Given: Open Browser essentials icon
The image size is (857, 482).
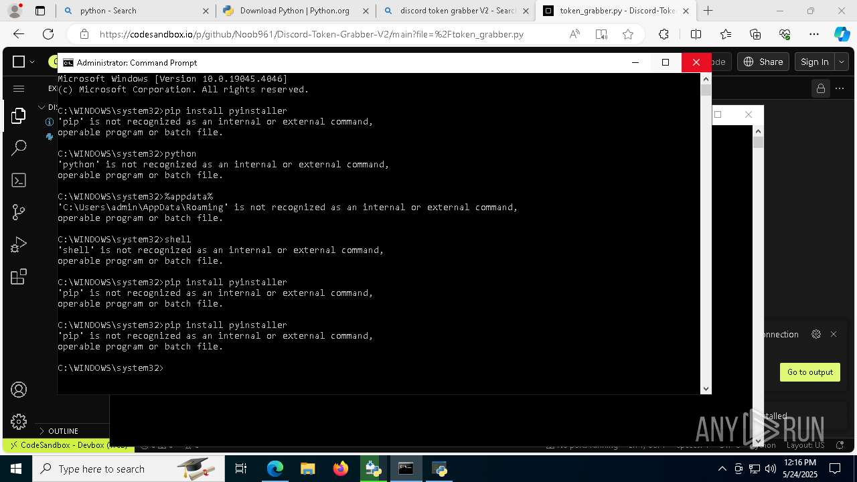Looking at the screenshot, I should click(785, 34).
